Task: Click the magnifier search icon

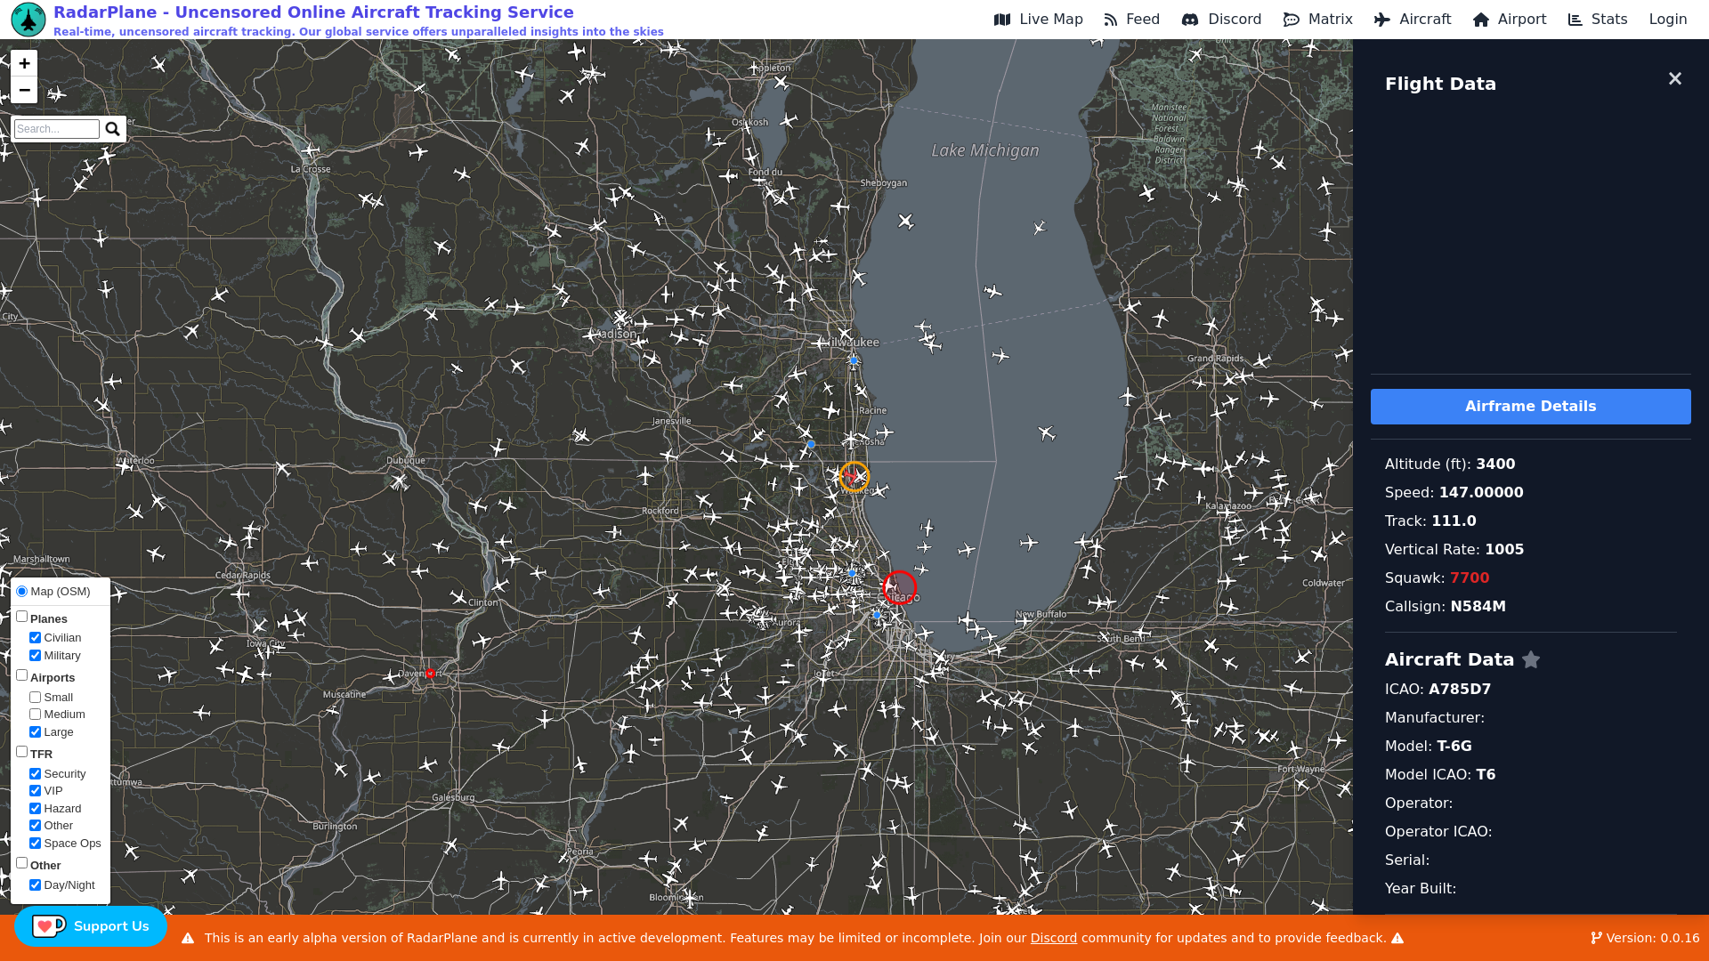Action: coord(112,129)
